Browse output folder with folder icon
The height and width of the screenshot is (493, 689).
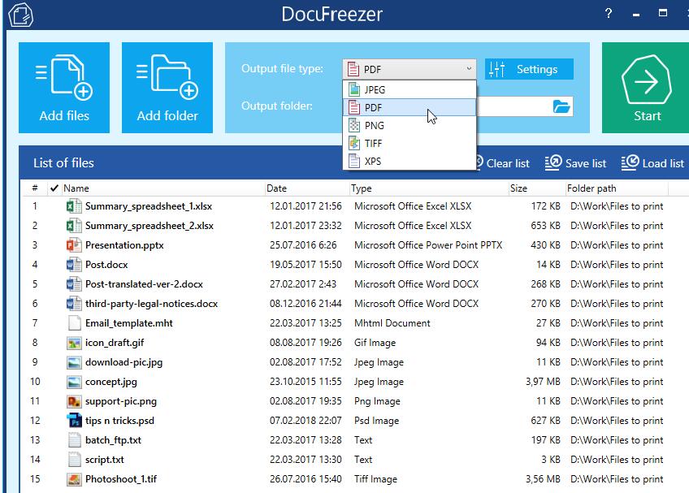[561, 106]
